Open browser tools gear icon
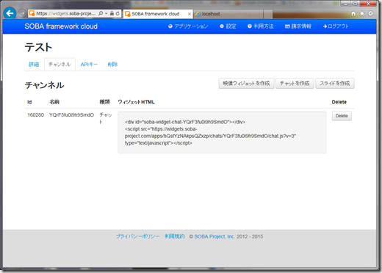382x273 pixels. pyautogui.click(x=371, y=13)
